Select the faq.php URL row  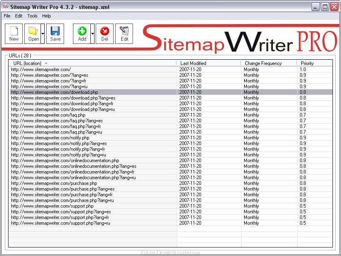170,115
